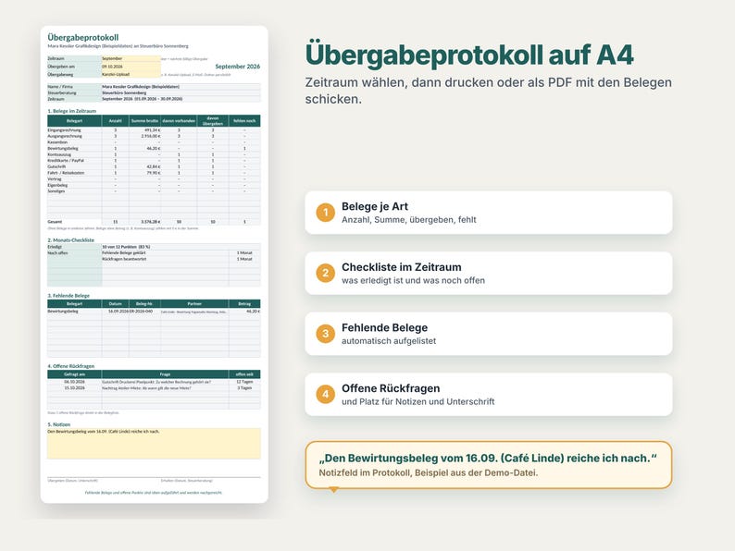
Task: Click the orange number 4 badge
Action: pos(325,395)
